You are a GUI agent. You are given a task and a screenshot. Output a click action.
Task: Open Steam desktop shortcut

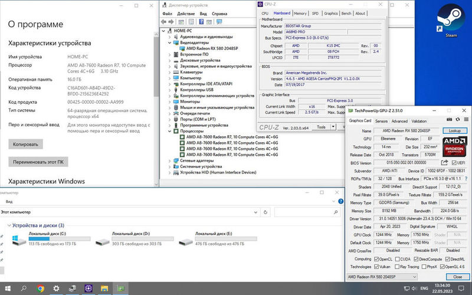tap(451, 19)
